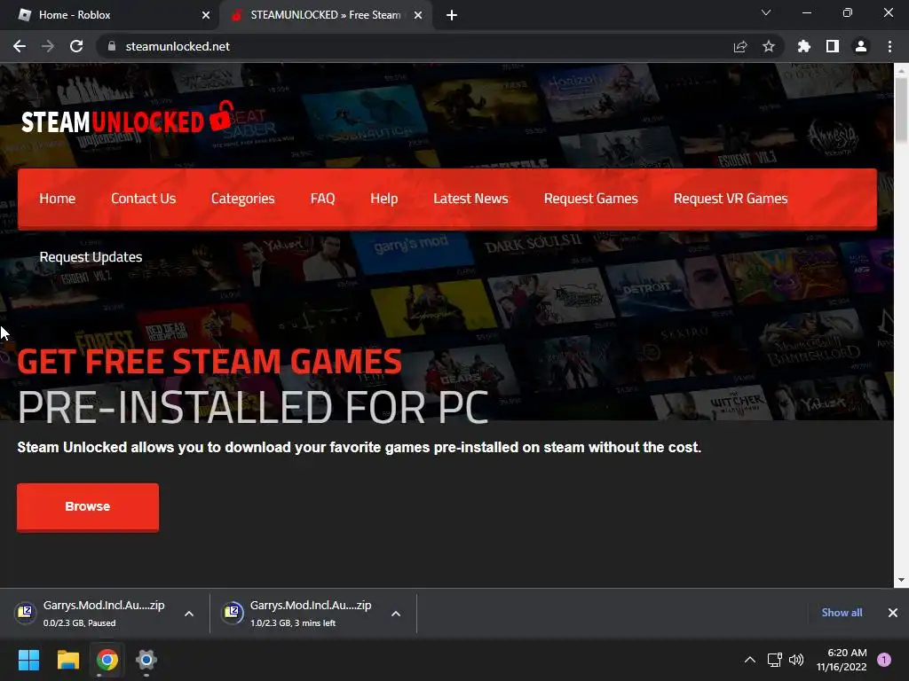The width and height of the screenshot is (909, 681).
Task: Open the Home menu item
Action: point(58,199)
